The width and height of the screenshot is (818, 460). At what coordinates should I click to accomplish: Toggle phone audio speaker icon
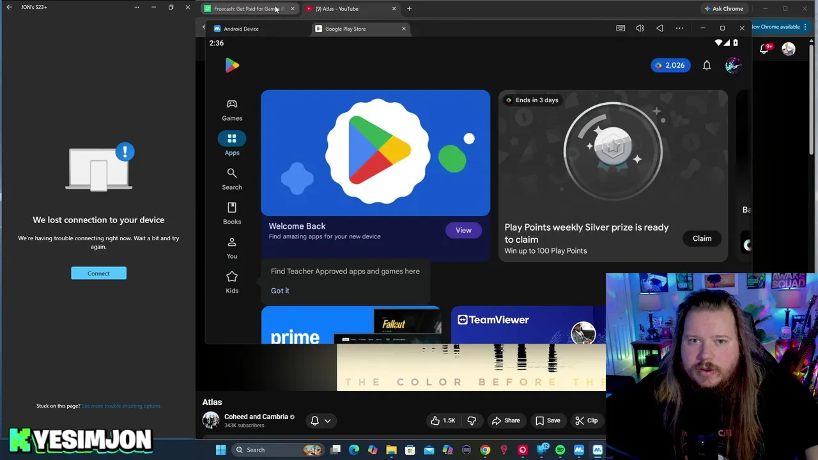(x=640, y=28)
